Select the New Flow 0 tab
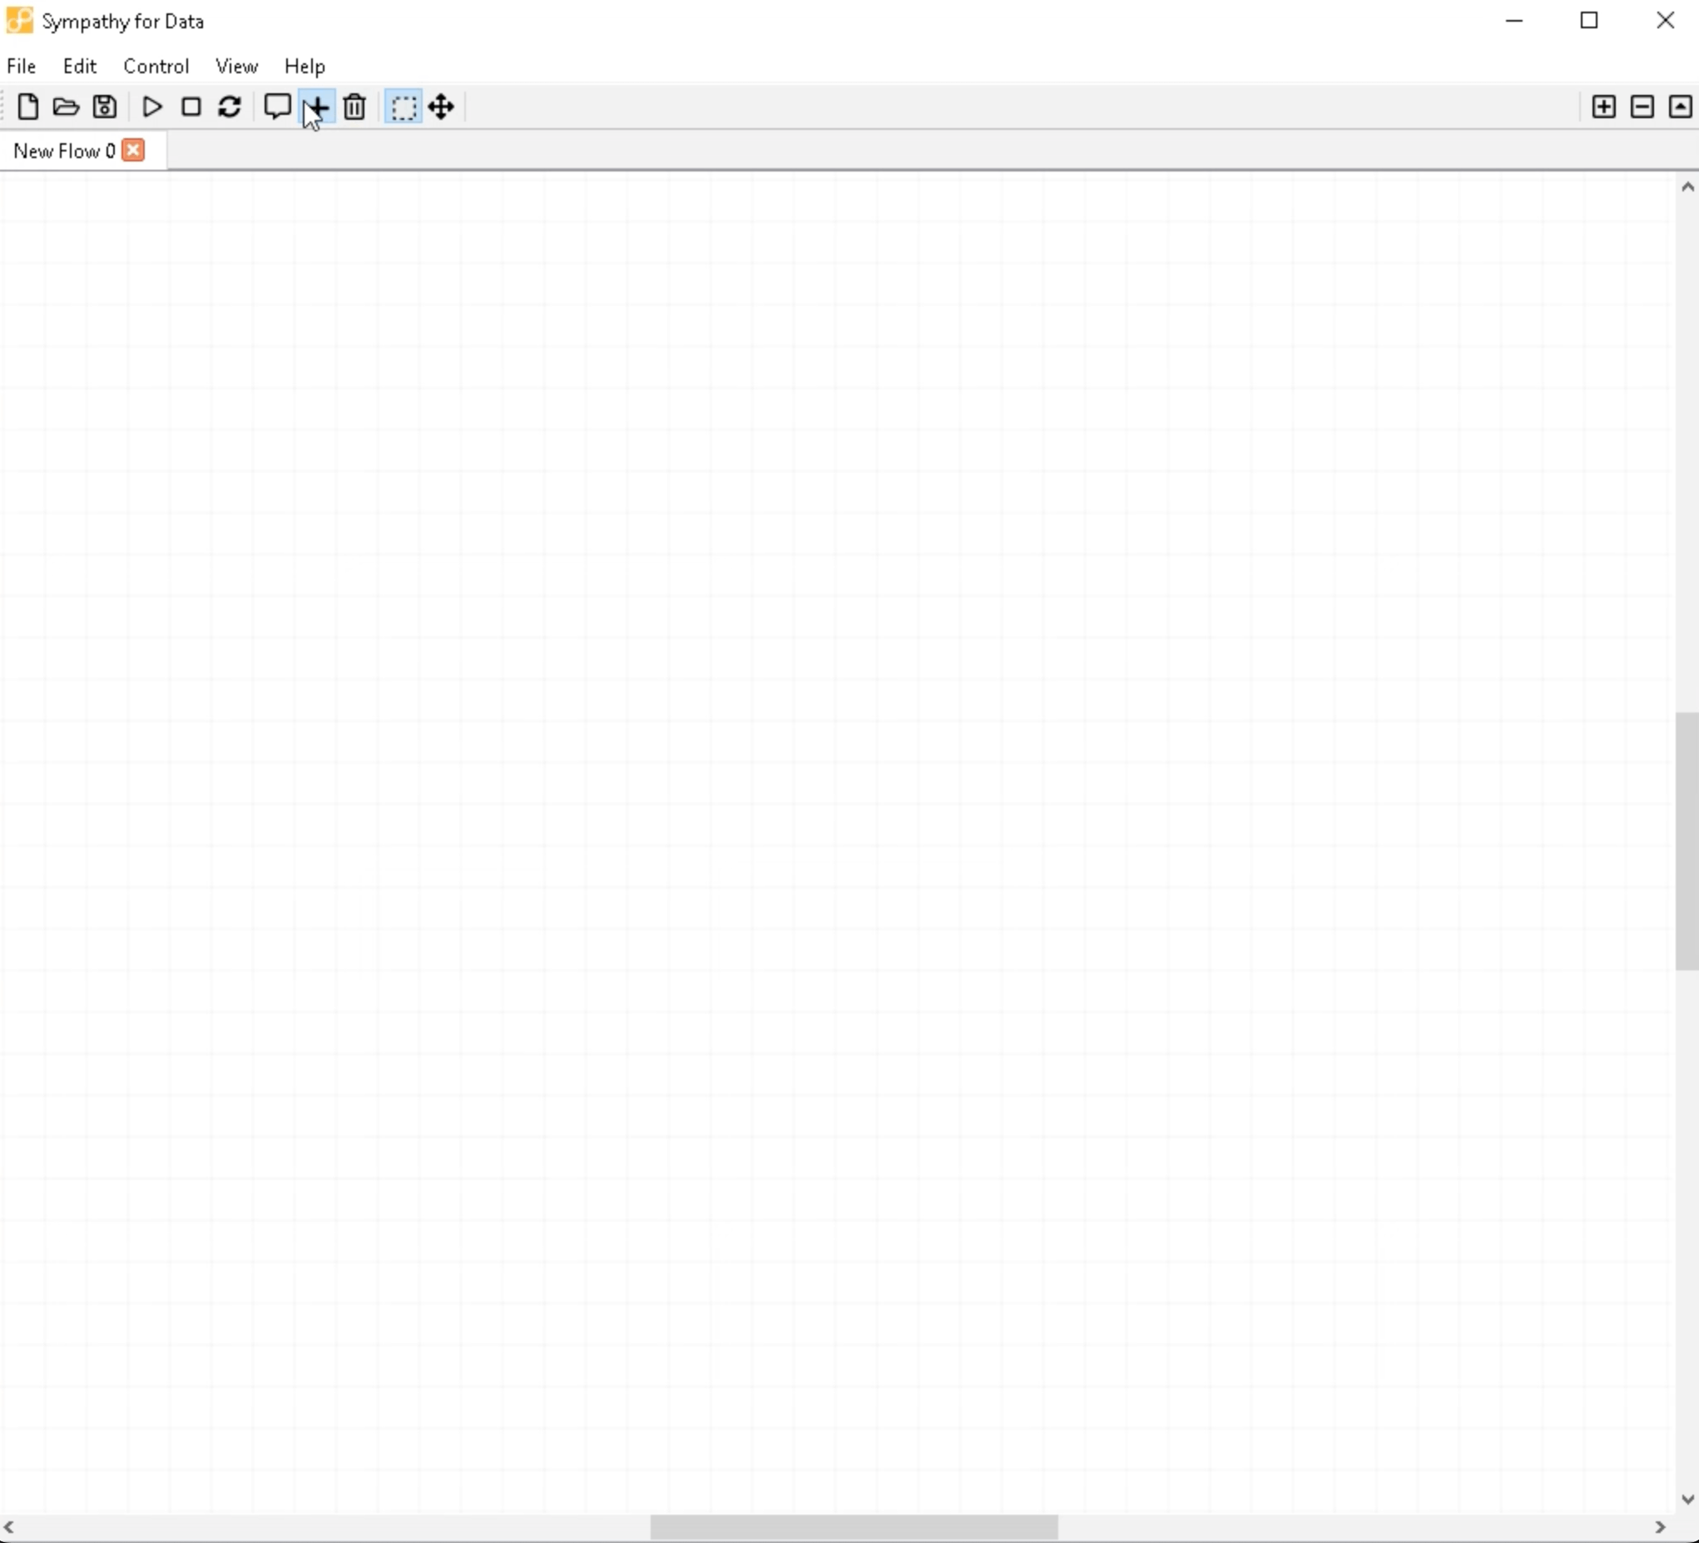This screenshot has width=1699, height=1543. (x=64, y=151)
